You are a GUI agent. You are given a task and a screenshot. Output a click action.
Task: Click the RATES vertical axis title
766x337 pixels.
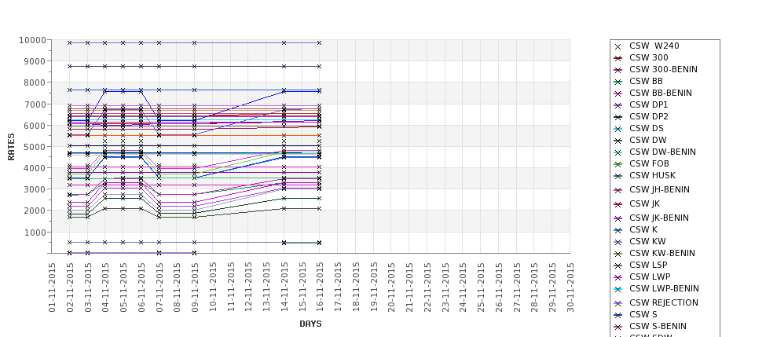[12, 146]
